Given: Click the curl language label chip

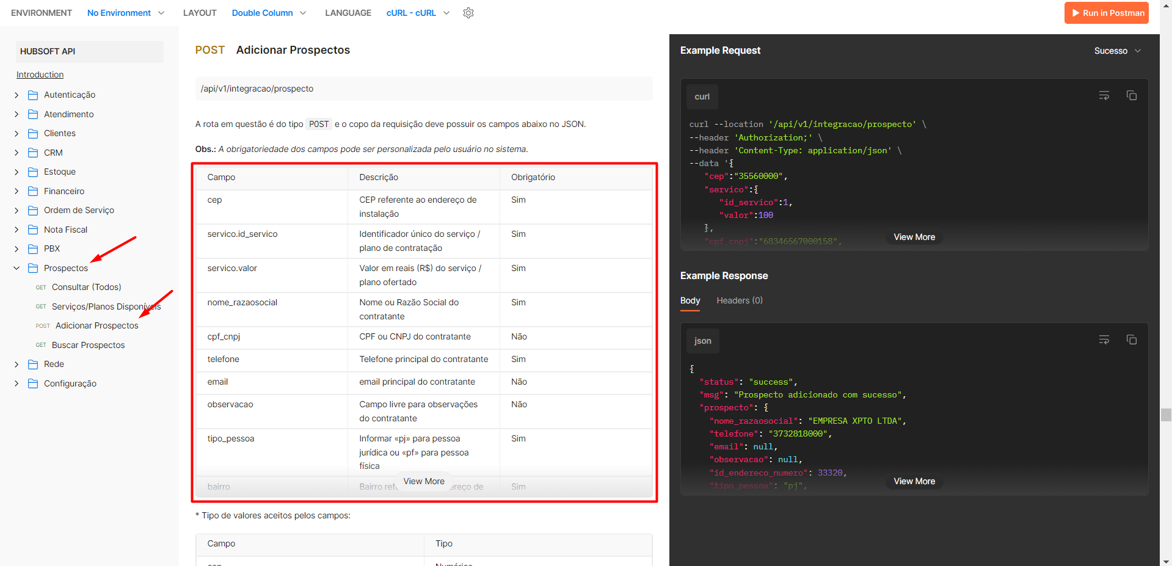Looking at the screenshot, I should point(702,96).
